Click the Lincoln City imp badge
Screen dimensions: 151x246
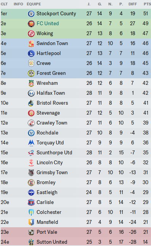(x=31, y=163)
